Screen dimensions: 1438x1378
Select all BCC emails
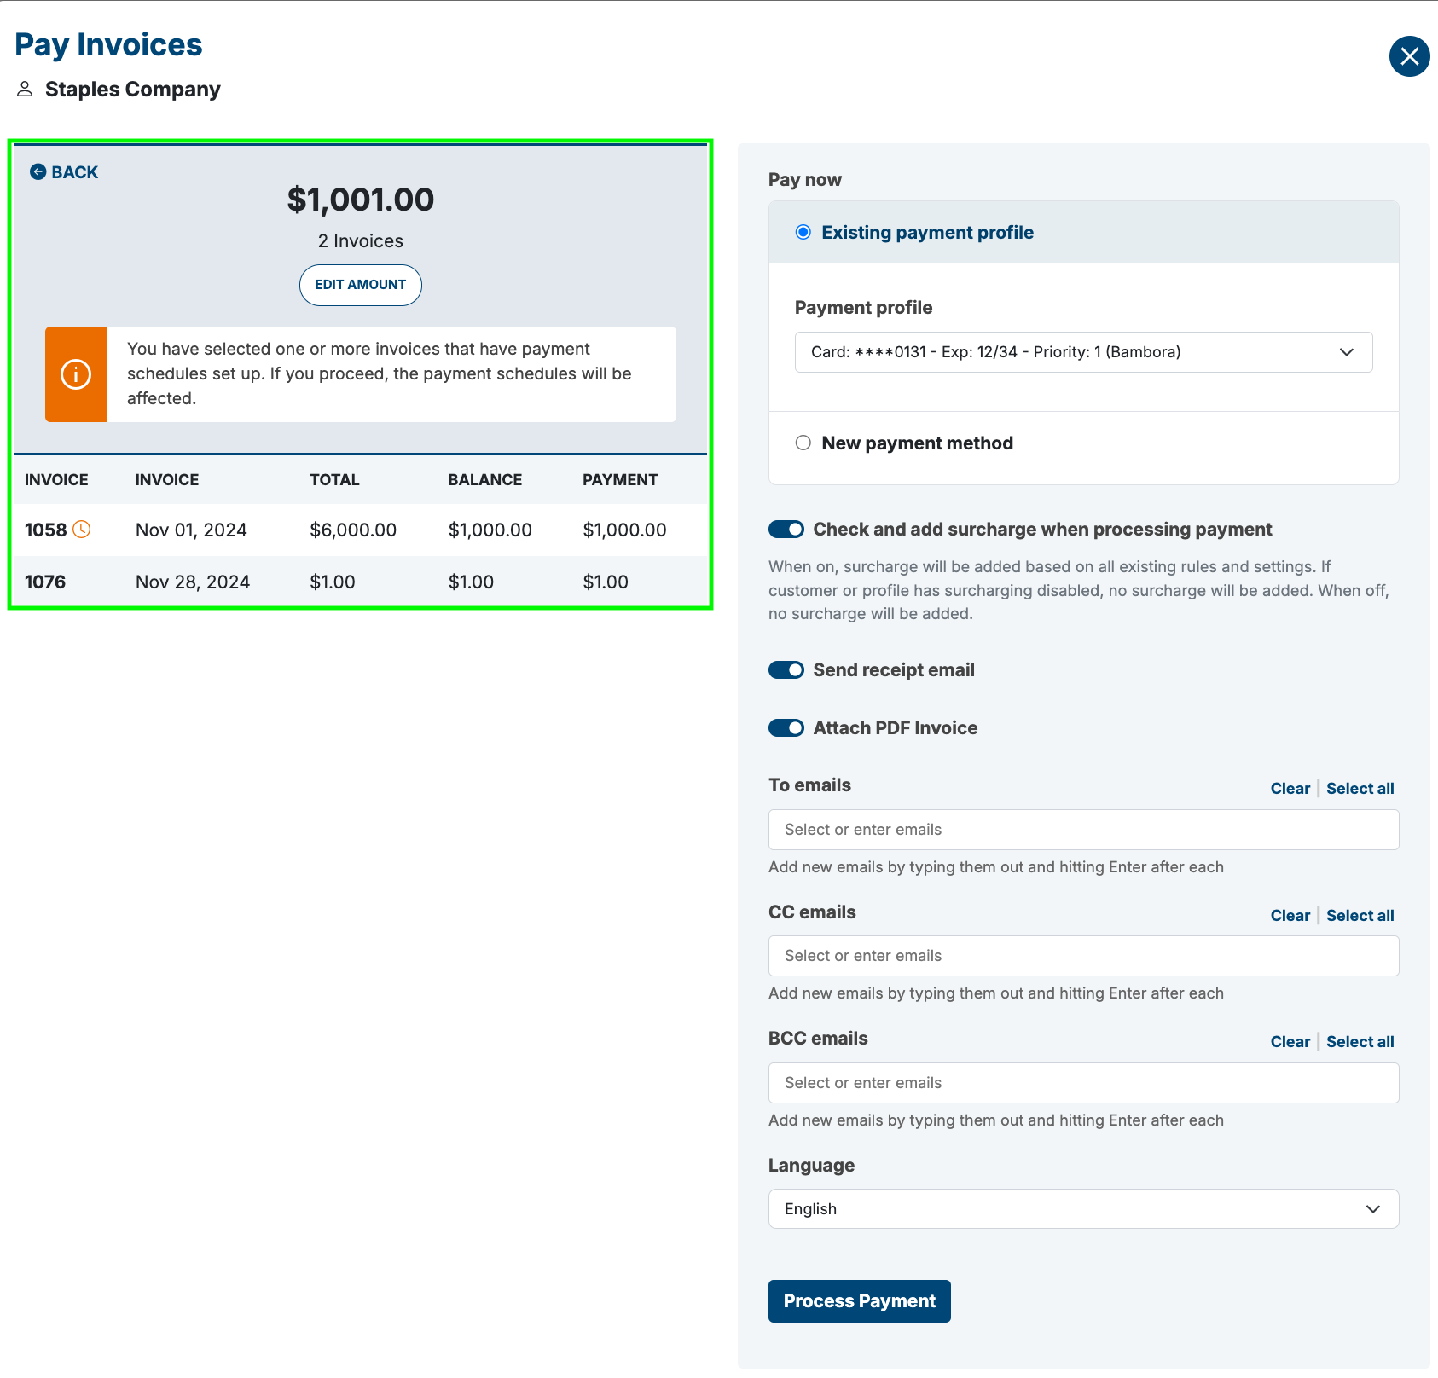(x=1360, y=1042)
